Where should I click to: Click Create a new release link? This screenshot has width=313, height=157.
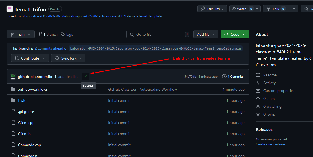(270, 144)
